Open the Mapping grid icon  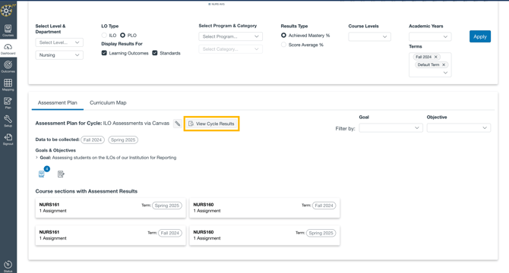pos(8,85)
